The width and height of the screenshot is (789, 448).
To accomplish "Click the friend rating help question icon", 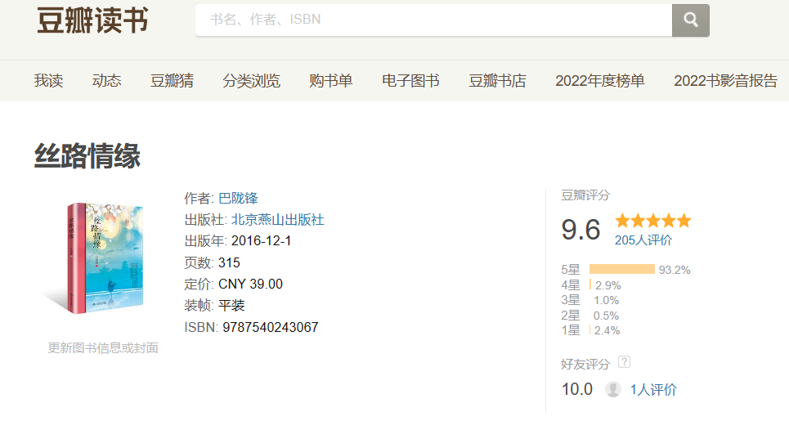I will point(624,362).
